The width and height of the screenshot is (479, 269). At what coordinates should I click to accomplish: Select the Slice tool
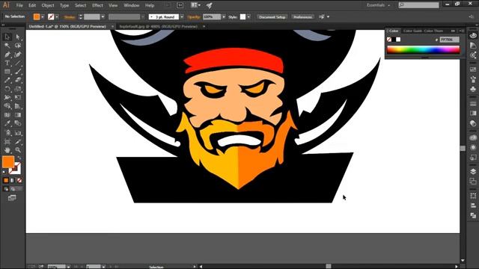(x=18, y=142)
